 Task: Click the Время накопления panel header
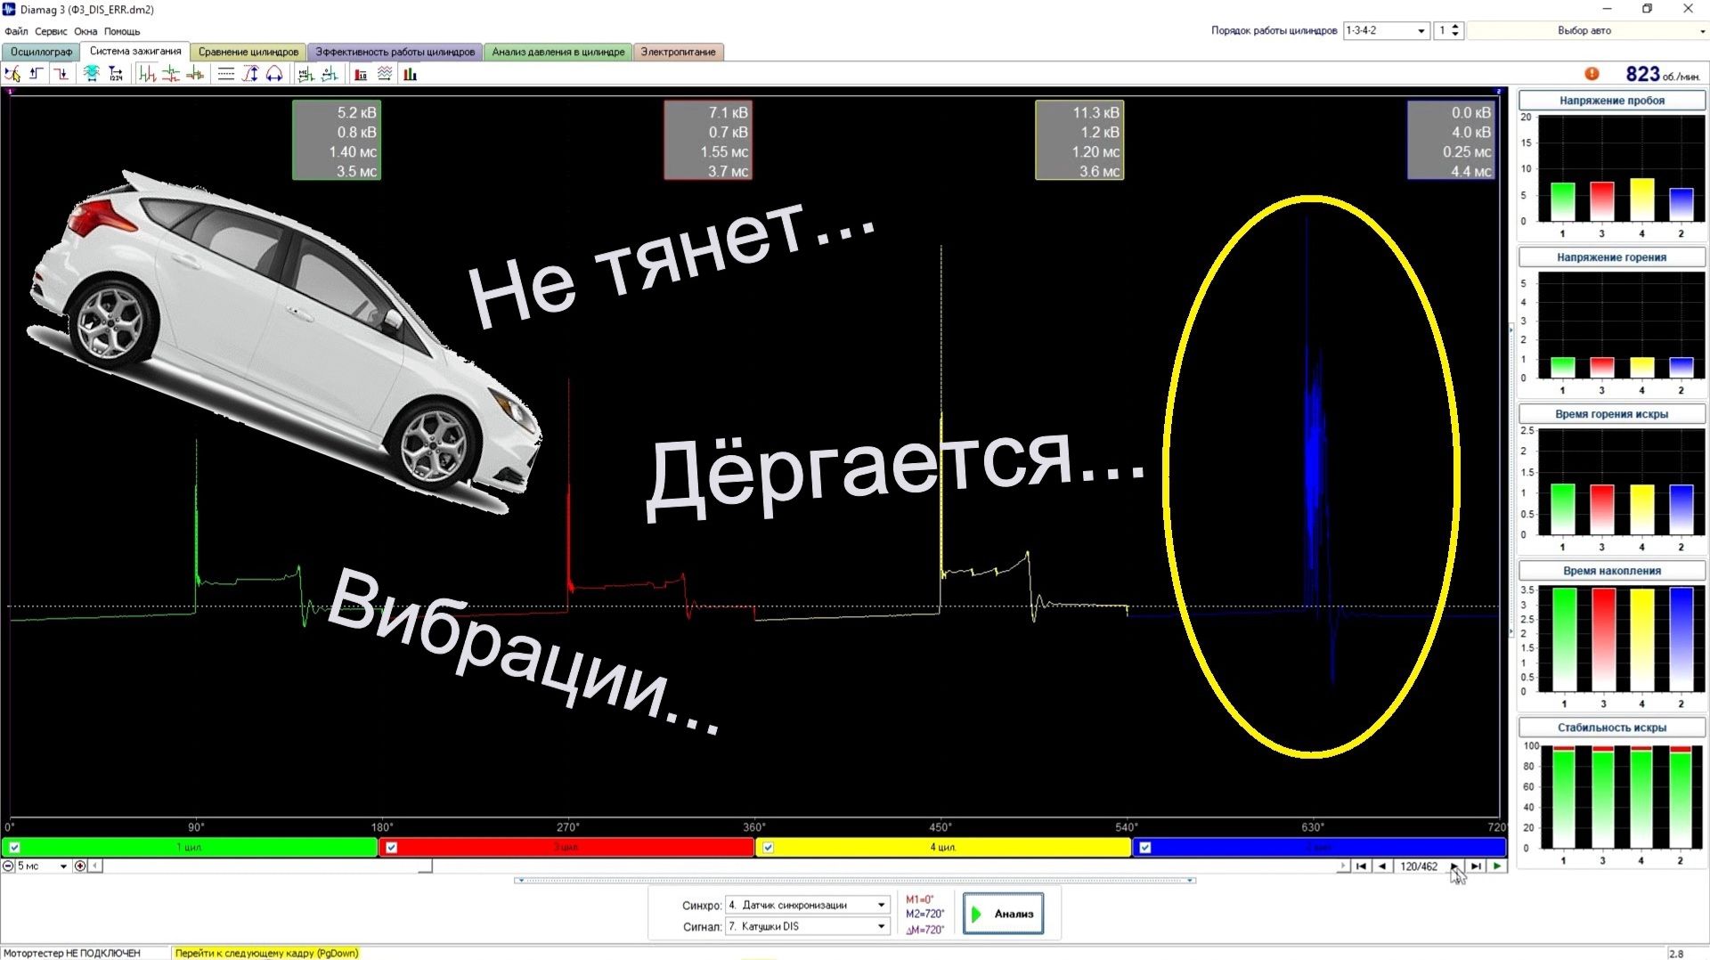tap(1611, 571)
